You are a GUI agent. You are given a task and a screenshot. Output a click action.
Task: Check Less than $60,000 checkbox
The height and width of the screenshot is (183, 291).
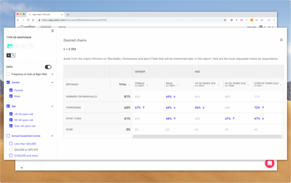point(11,144)
